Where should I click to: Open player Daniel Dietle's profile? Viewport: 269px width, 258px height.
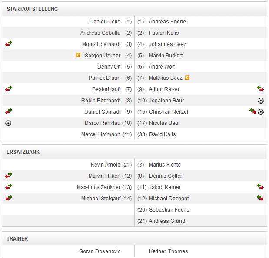click(105, 21)
